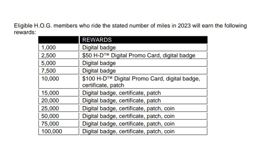The image size is (253, 147).
Task: Select the 1,000 miles cell
Action: click(x=59, y=48)
